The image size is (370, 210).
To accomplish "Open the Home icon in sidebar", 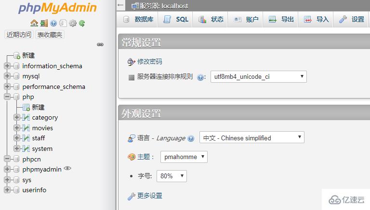I will click(34, 23).
